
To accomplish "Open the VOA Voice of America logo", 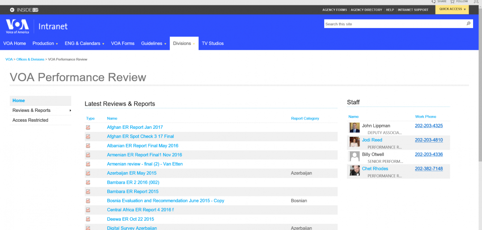I will click(17, 26).
